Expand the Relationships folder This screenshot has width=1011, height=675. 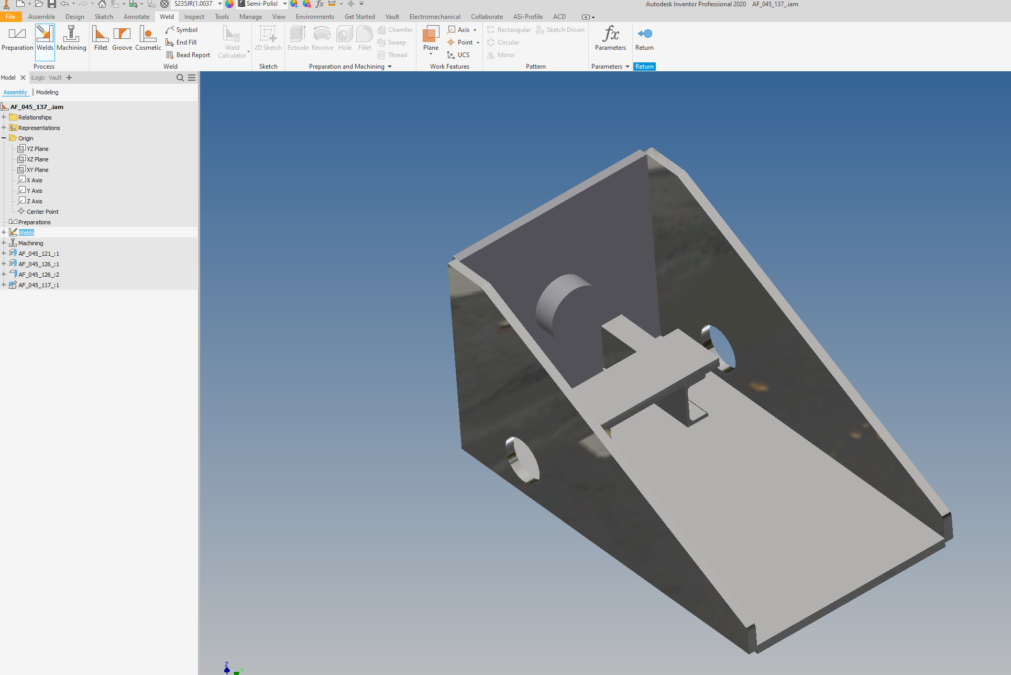4,117
